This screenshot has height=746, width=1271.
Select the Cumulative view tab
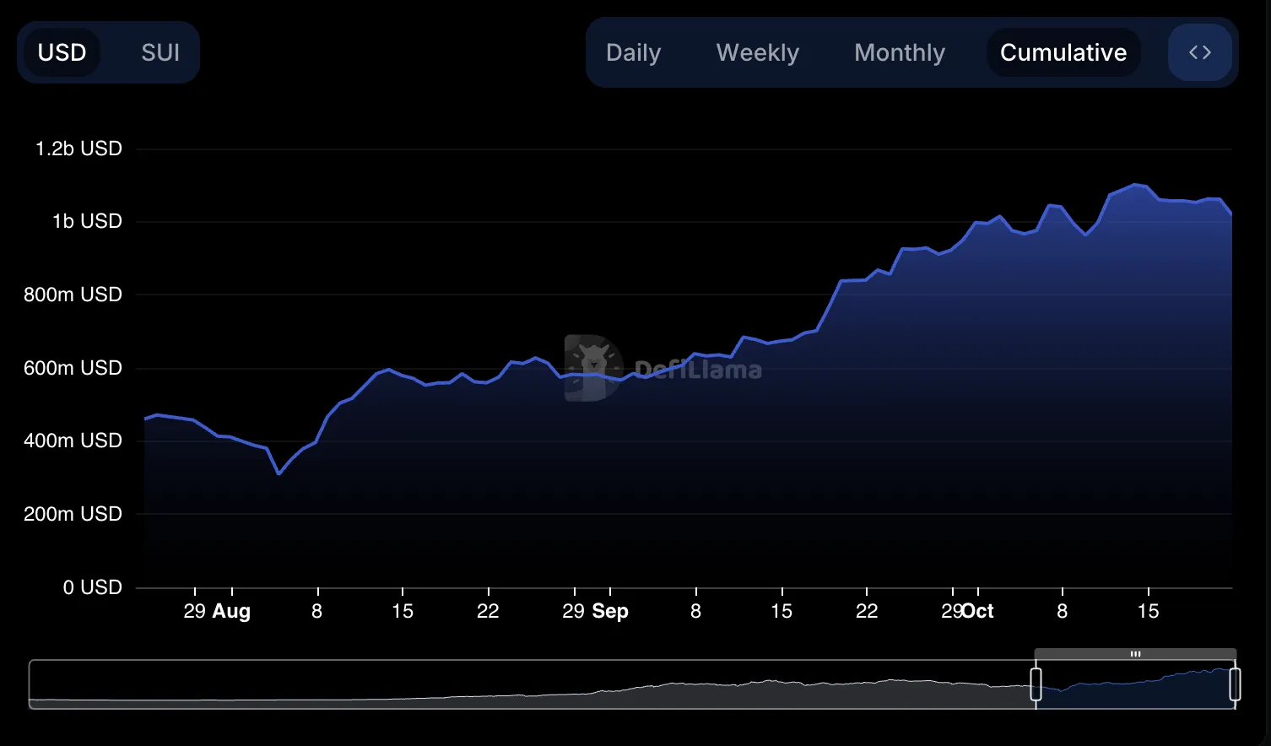pos(1063,52)
